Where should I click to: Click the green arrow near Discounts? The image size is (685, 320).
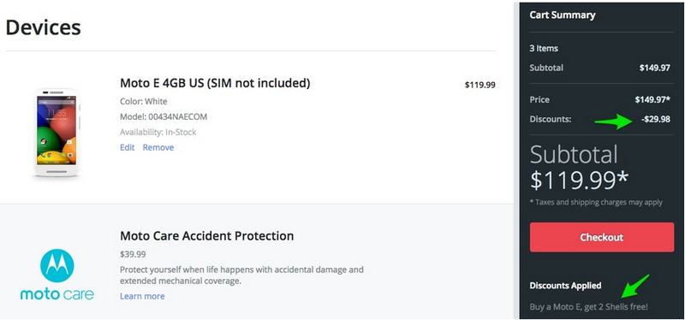pyautogui.click(x=614, y=121)
